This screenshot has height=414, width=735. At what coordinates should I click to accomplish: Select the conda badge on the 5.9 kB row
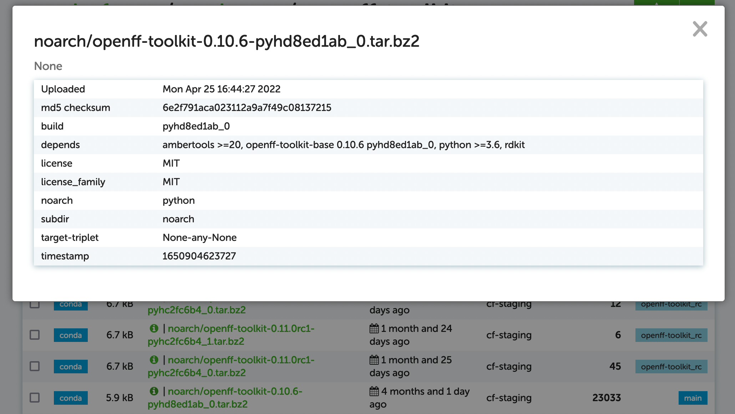pos(71,398)
